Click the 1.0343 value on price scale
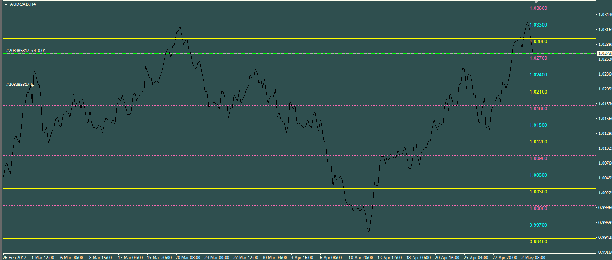 coord(604,15)
